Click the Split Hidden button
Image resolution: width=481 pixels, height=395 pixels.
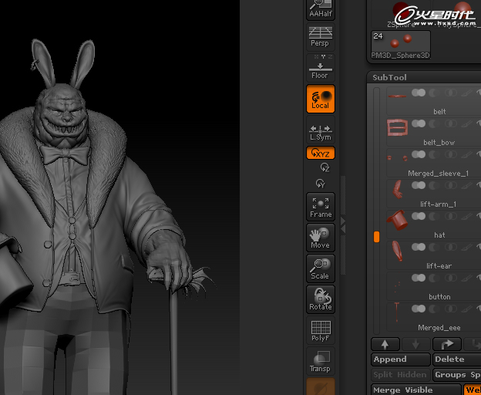[x=401, y=375]
